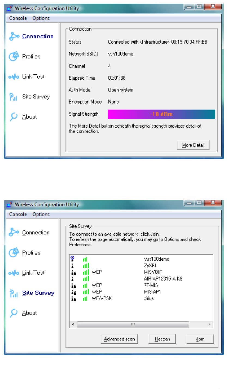Click access point icon for AIR-AP1231G-A-K9
This screenshot has height=389, width=228.
[x=72, y=279]
